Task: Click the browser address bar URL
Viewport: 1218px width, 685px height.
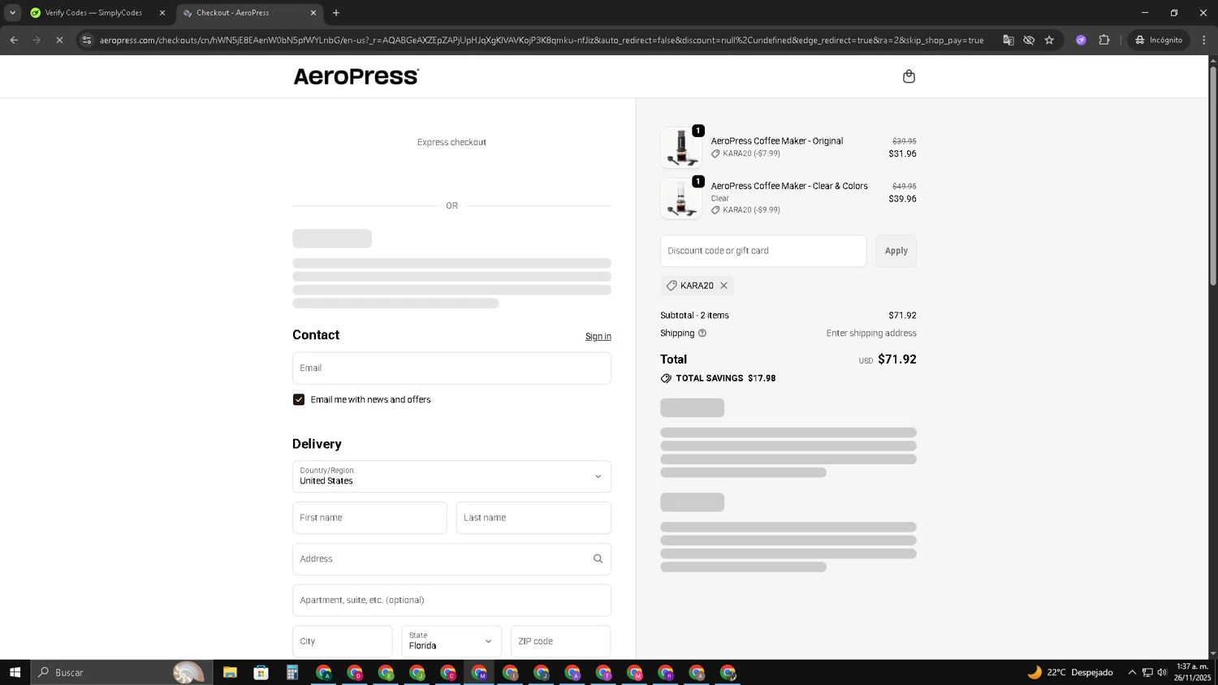Action: click(x=541, y=40)
